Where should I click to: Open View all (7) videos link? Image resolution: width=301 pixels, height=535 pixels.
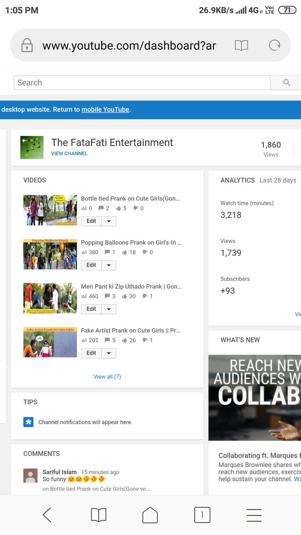107,377
